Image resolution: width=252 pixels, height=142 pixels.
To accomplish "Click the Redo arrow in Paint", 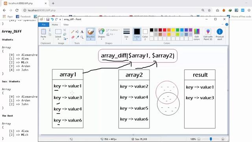I will (56, 19).
